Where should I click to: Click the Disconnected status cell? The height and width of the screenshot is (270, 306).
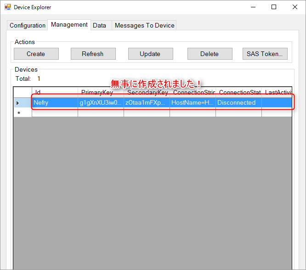click(x=238, y=103)
